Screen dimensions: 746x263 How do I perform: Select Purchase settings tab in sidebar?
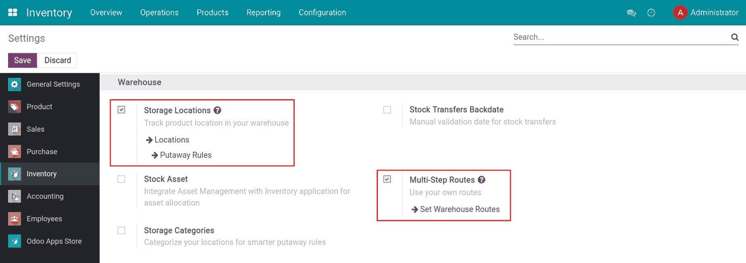pyautogui.click(x=50, y=151)
